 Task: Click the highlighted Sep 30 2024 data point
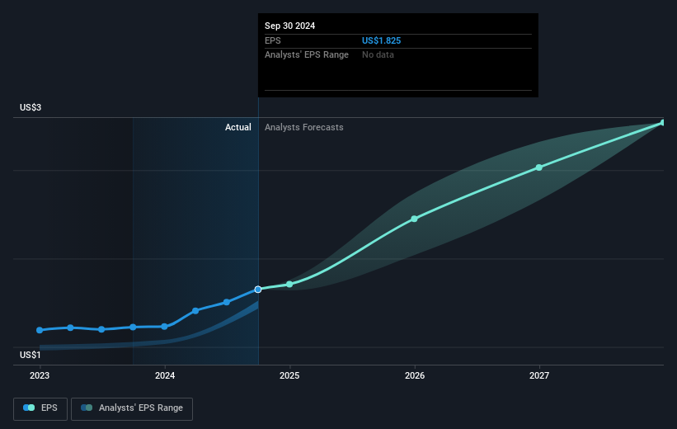[258, 290]
